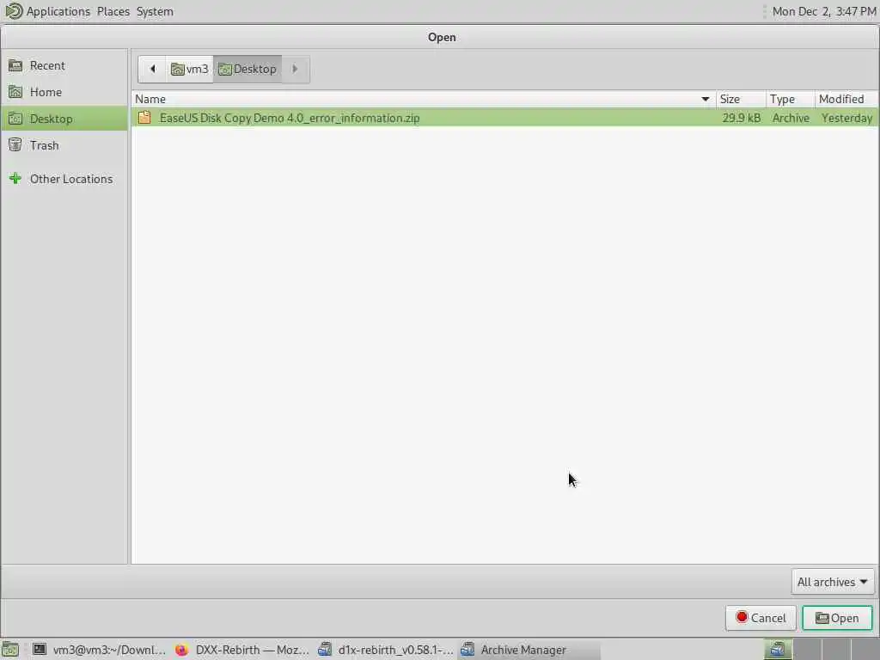Open the Recent sidebar location
The width and height of the screenshot is (880, 660).
(x=64, y=65)
